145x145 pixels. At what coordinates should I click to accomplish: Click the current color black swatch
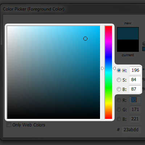click(x=128, y=46)
